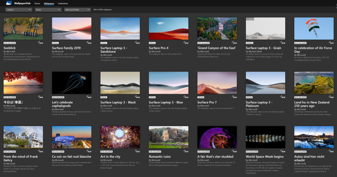Select the Wallpapers tab
This screenshot has height=177, width=337.
(49, 3)
